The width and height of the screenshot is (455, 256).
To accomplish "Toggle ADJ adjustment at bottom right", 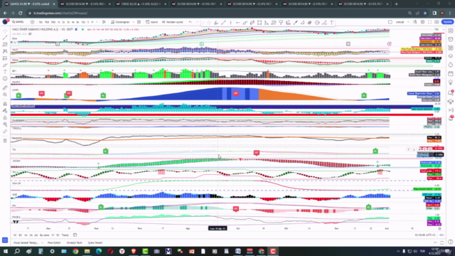I will pos(441,235).
